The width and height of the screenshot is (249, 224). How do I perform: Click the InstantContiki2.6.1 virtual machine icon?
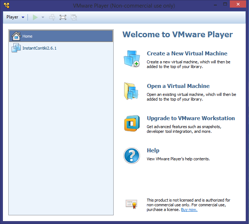pyautogui.click(x=16, y=48)
